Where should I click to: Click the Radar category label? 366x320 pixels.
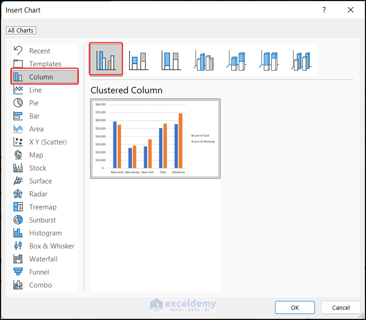(38, 194)
